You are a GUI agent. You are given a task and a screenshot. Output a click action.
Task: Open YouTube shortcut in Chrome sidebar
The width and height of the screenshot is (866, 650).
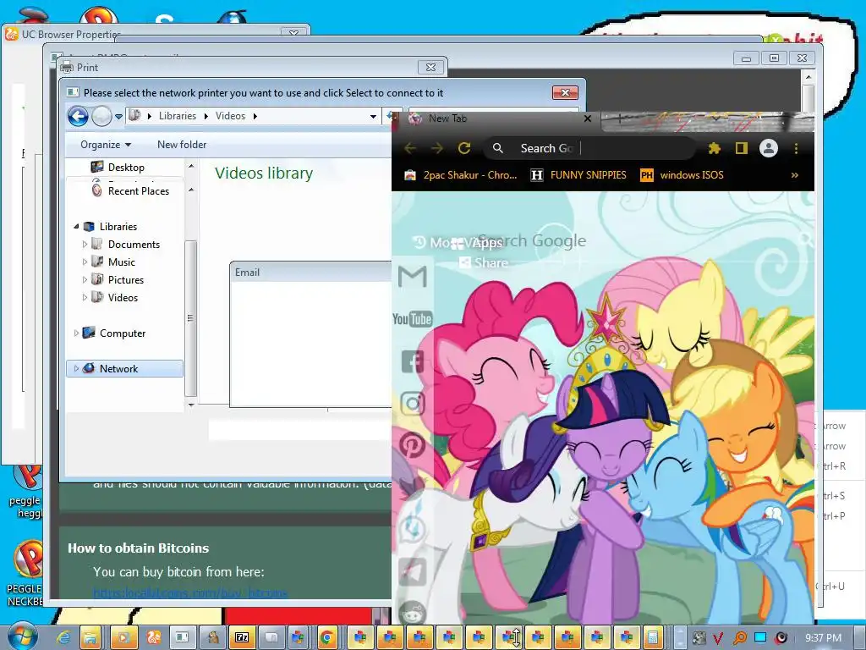(413, 319)
